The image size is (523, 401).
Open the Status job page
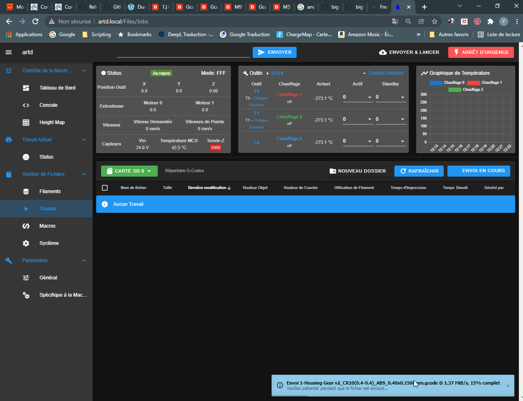coord(46,157)
